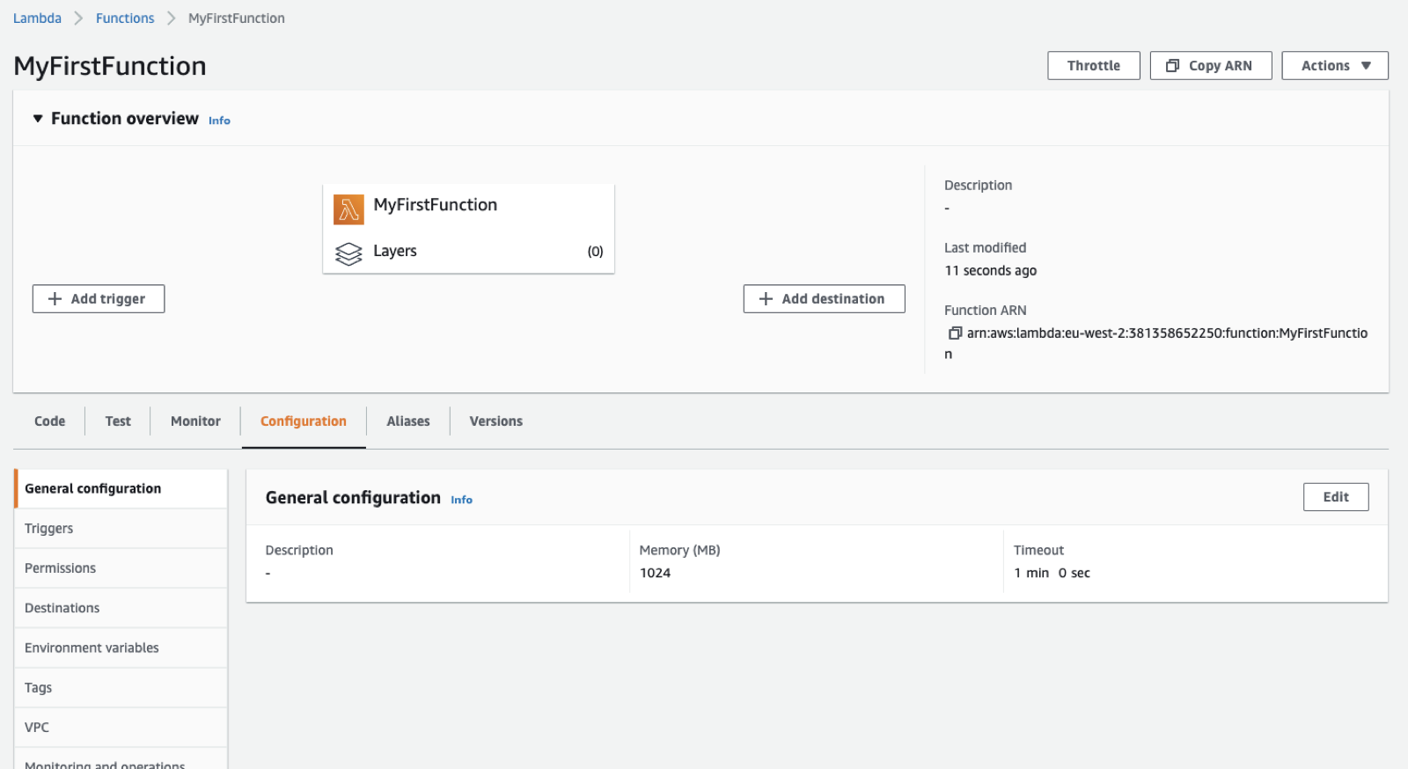Open Permissions in configuration sidebar
Screen dimensions: 1408x769
60,568
